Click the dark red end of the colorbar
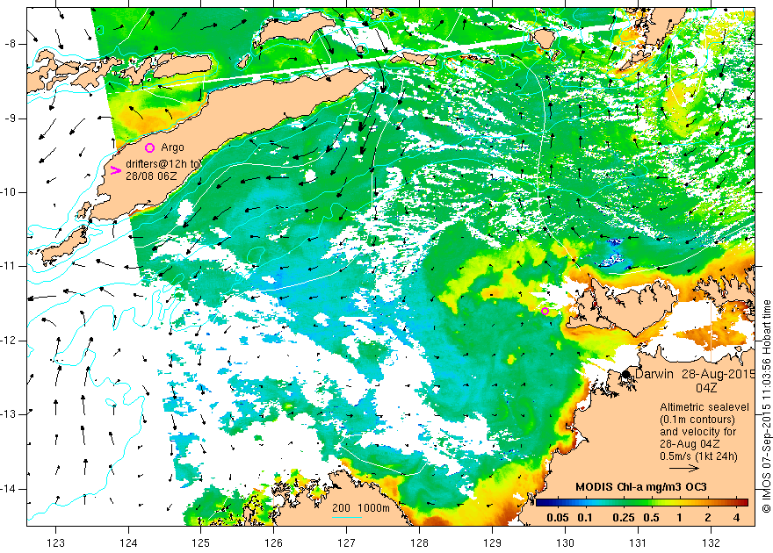Image resolution: width=773 pixels, height=553 pixels. (x=743, y=503)
